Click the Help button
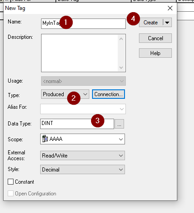The width and height of the screenshot is (194, 213). click(155, 53)
